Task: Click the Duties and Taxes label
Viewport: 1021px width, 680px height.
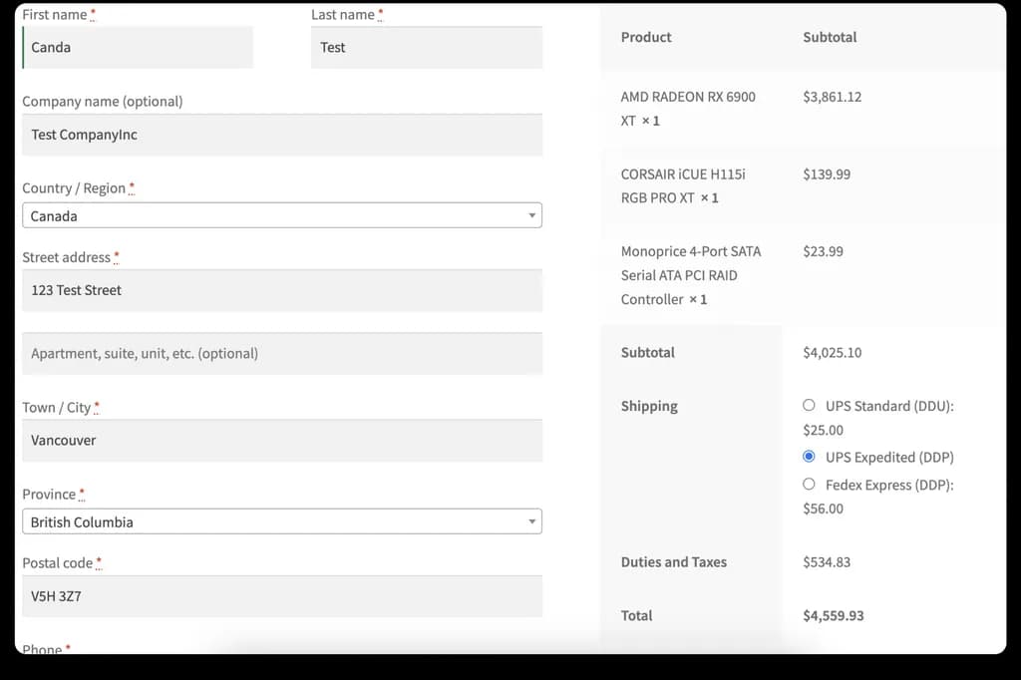Action: [x=674, y=562]
